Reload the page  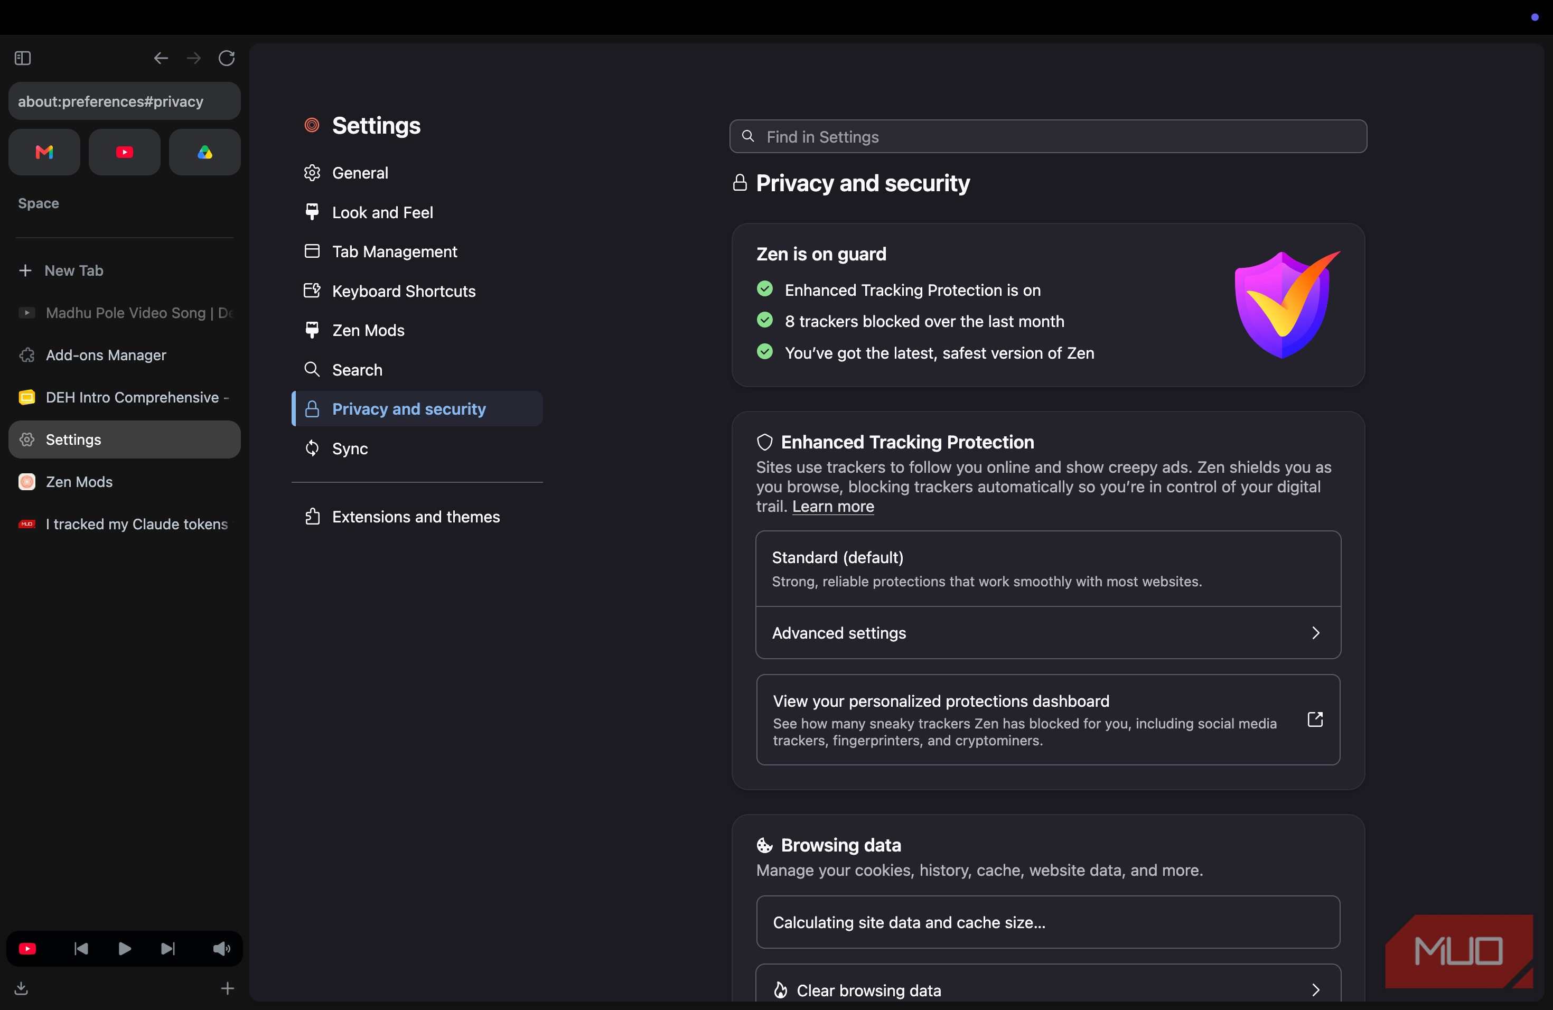pyautogui.click(x=227, y=58)
